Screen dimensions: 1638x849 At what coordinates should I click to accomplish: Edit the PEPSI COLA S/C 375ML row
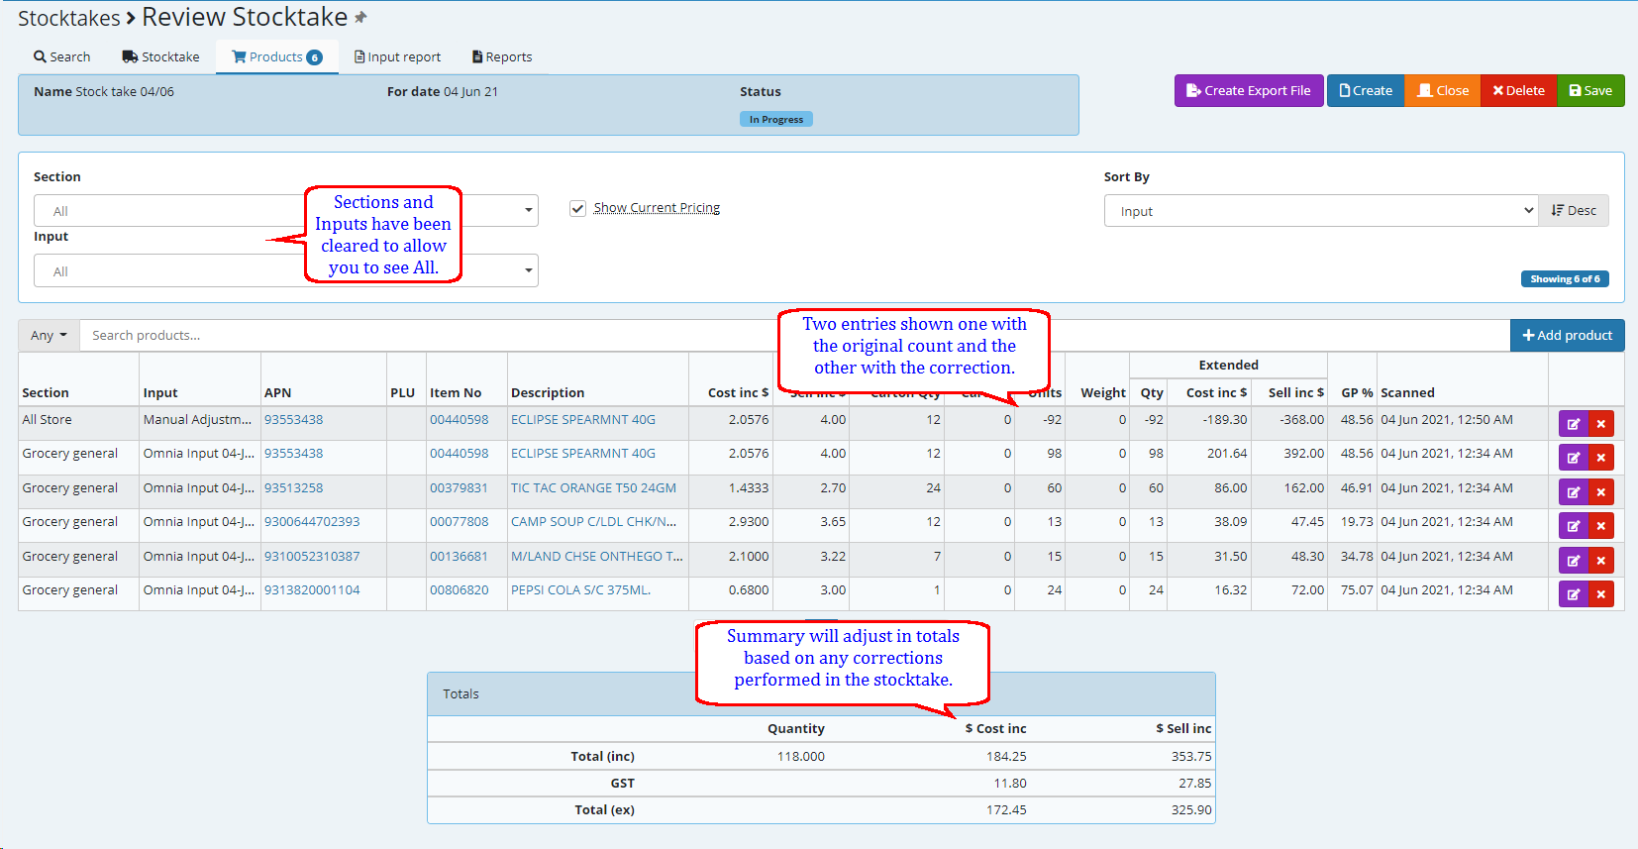tap(1573, 594)
